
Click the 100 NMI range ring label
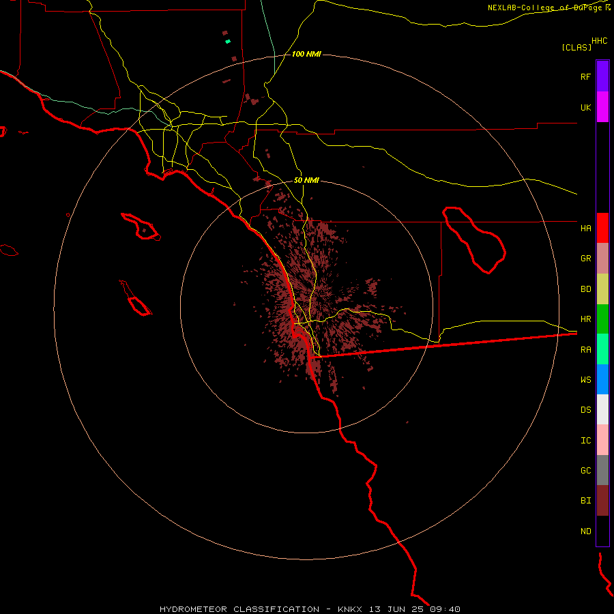pos(306,54)
